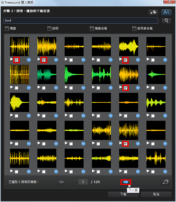This screenshot has width=176, height=202.
Task: Click the magnifier search button beside the bird field
Action: coord(166,21)
